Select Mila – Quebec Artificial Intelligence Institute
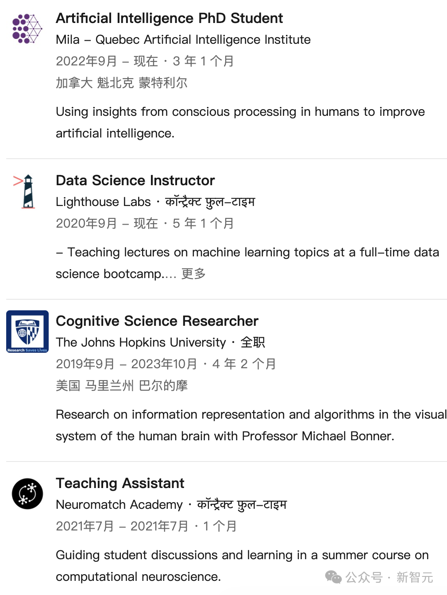Image resolution: width=447 pixels, height=595 pixels. point(183,40)
